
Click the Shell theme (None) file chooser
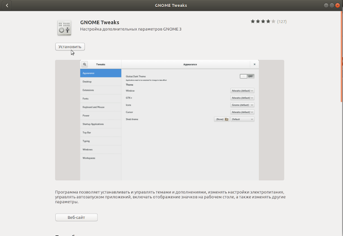tap(222, 119)
